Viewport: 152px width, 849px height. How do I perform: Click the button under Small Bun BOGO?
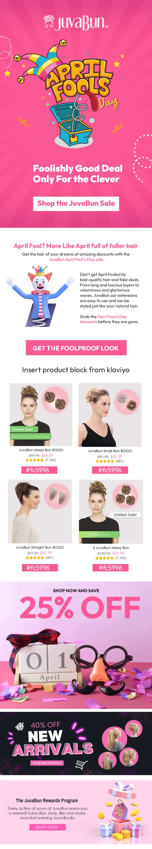(x=110, y=470)
